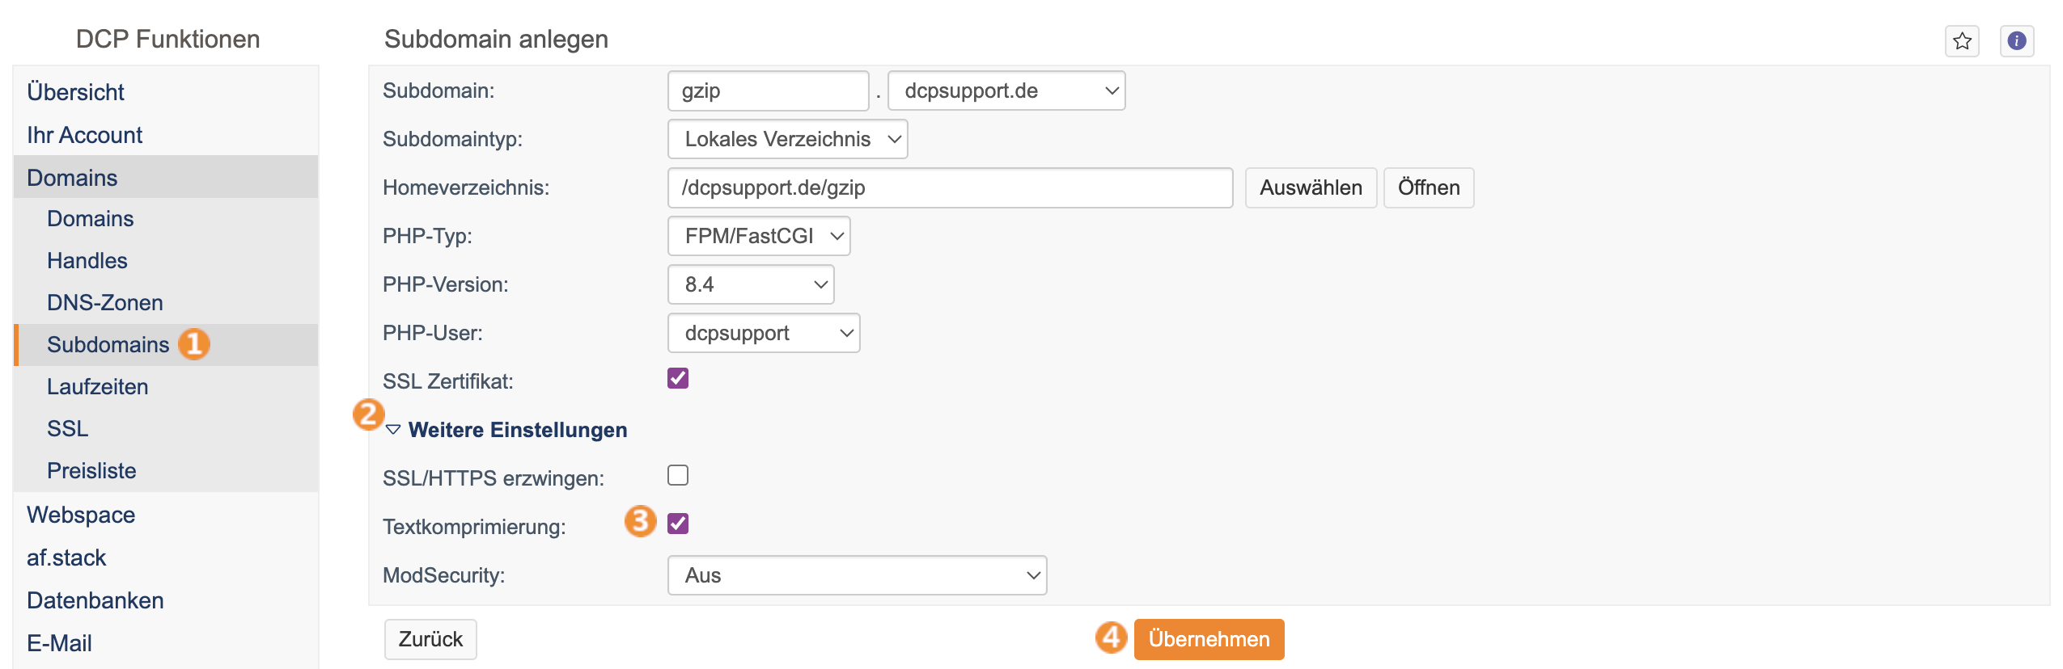Open the PHP-Typ FPM/FastCGI dropdown

(x=759, y=236)
